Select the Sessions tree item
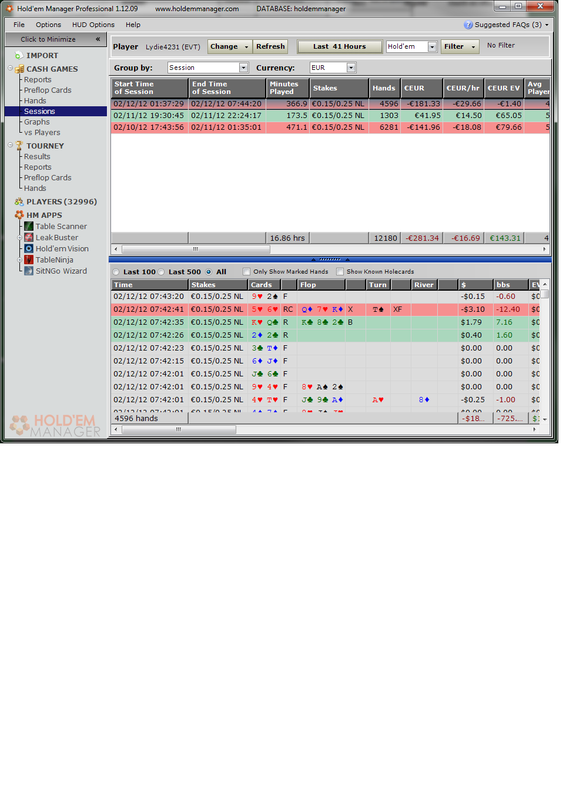The height and width of the screenshot is (808, 583). point(39,111)
